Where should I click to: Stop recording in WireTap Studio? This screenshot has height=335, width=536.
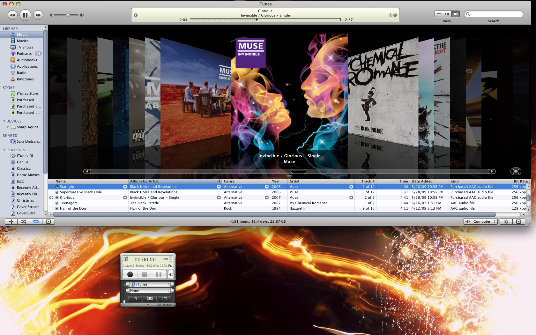(145, 274)
